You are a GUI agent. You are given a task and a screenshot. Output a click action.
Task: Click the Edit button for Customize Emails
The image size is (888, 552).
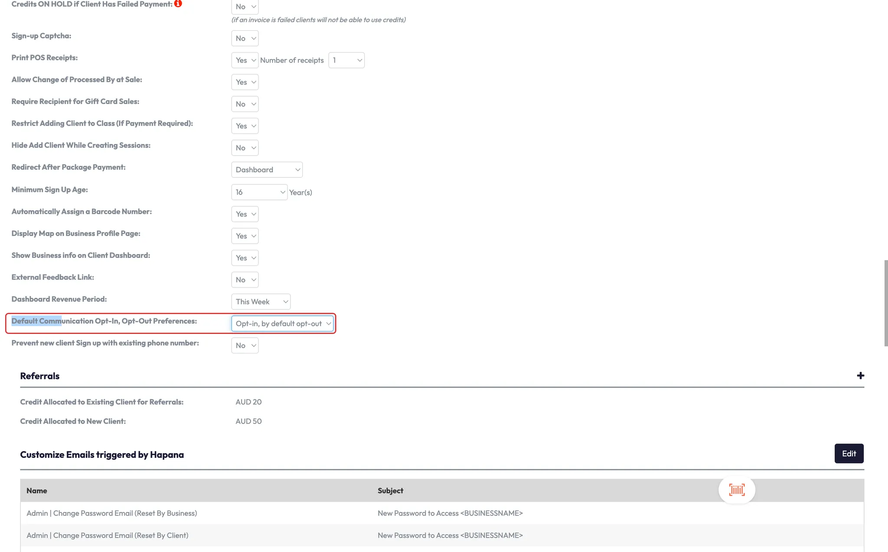click(x=849, y=454)
